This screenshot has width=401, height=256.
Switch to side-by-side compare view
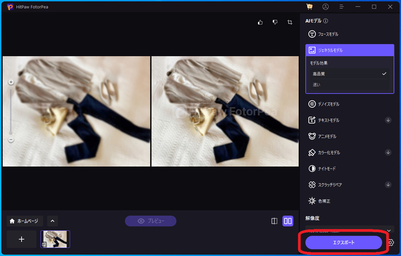click(288, 221)
